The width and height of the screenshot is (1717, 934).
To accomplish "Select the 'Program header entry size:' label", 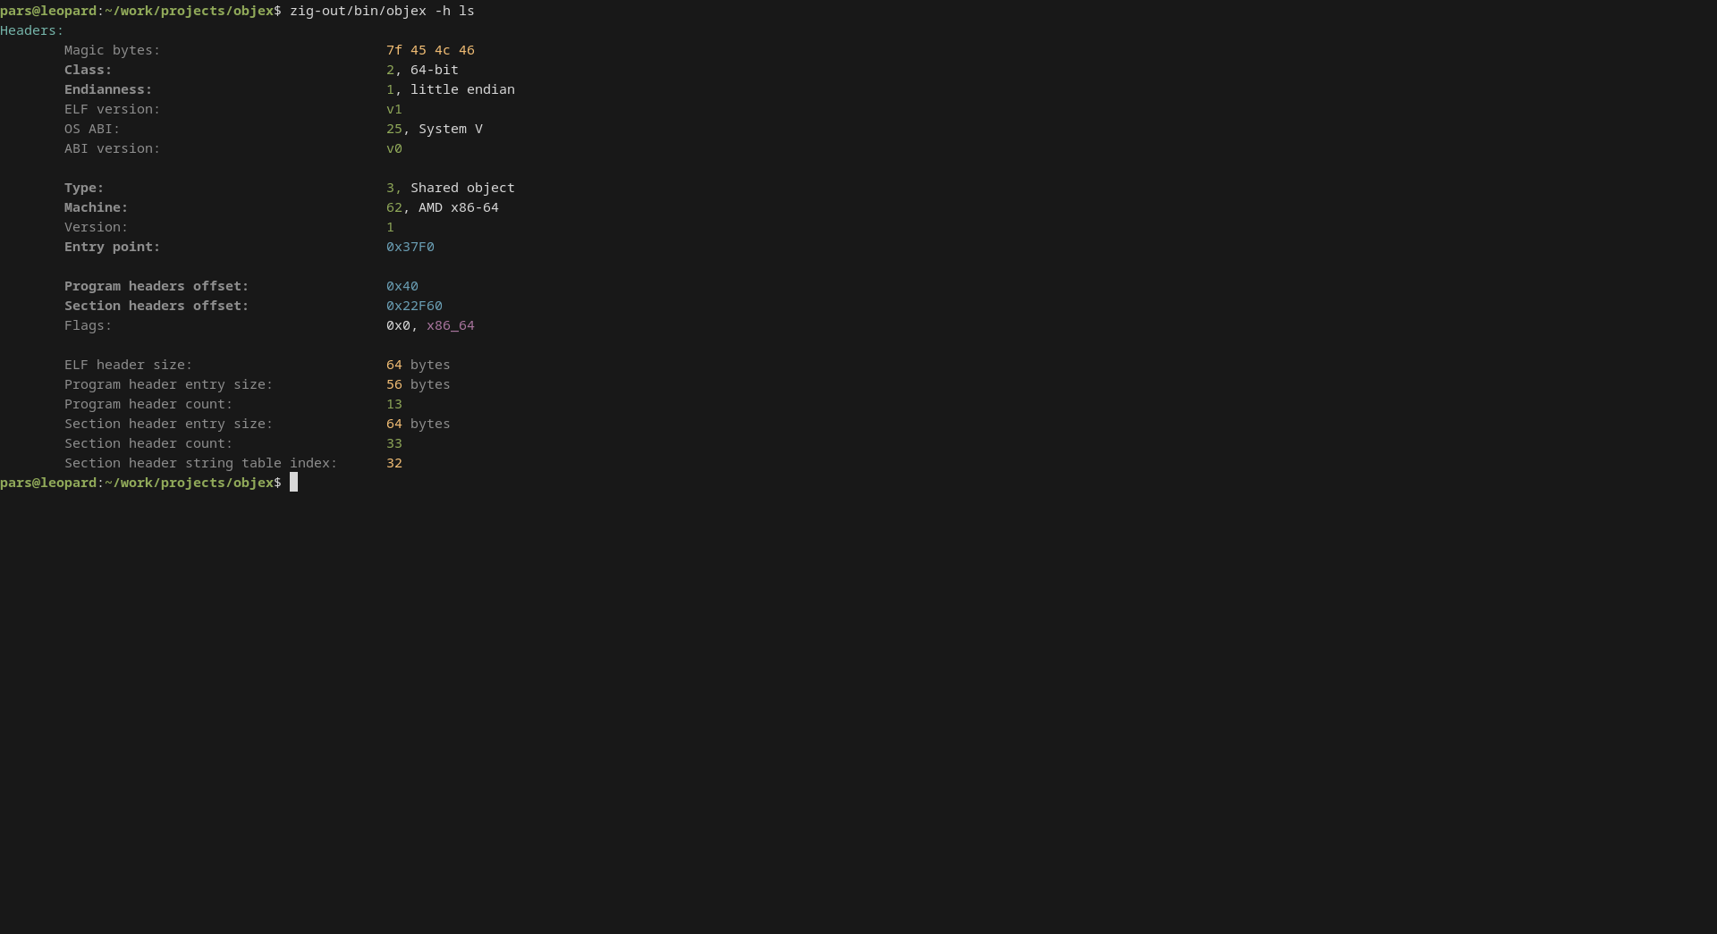I will (168, 384).
